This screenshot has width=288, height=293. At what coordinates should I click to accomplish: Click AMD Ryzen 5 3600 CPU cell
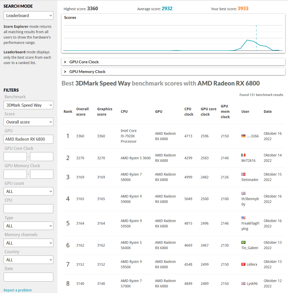[x=136, y=158]
